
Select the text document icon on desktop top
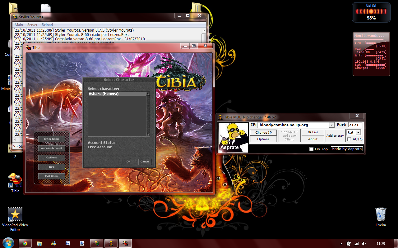click(46, 8)
